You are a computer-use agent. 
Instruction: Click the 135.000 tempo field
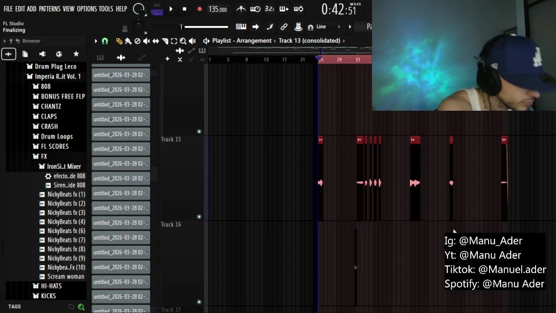pyautogui.click(x=218, y=9)
